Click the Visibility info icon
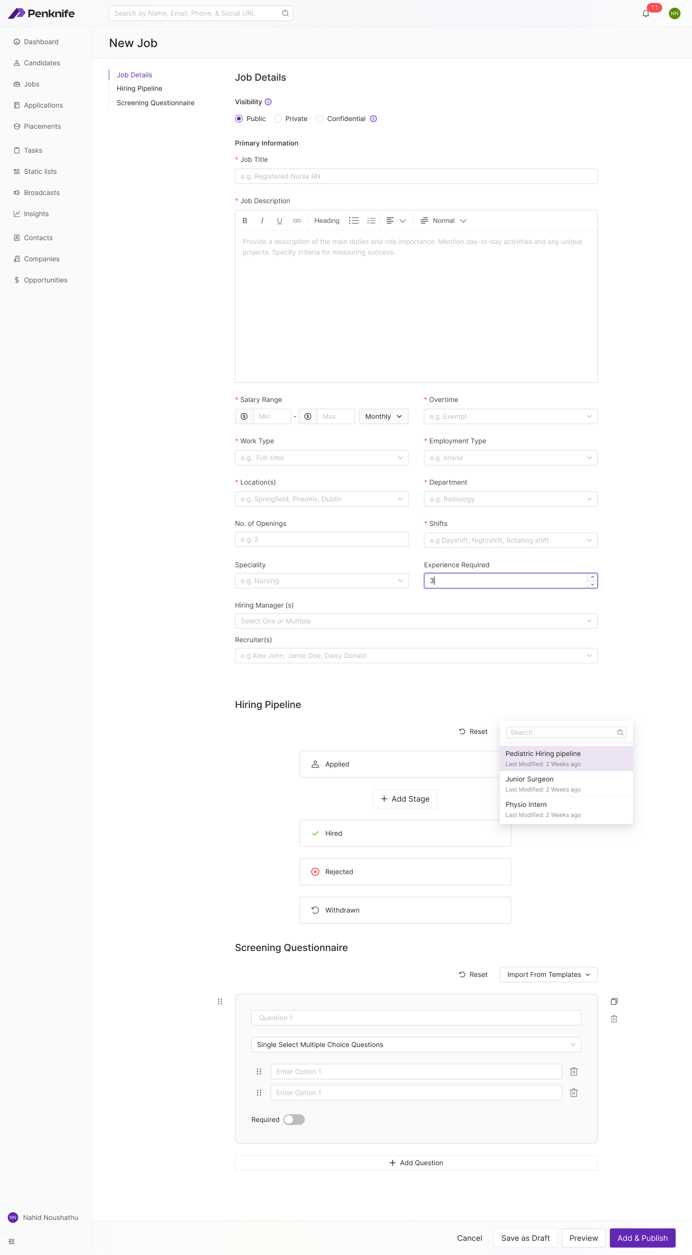This screenshot has height=1255, width=692. [268, 102]
